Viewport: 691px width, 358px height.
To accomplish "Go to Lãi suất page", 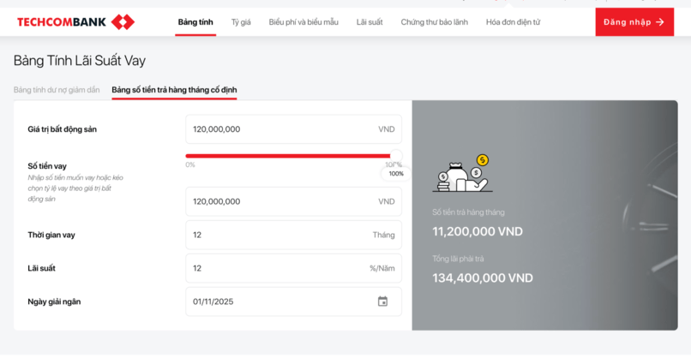I will [x=370, y=22].
